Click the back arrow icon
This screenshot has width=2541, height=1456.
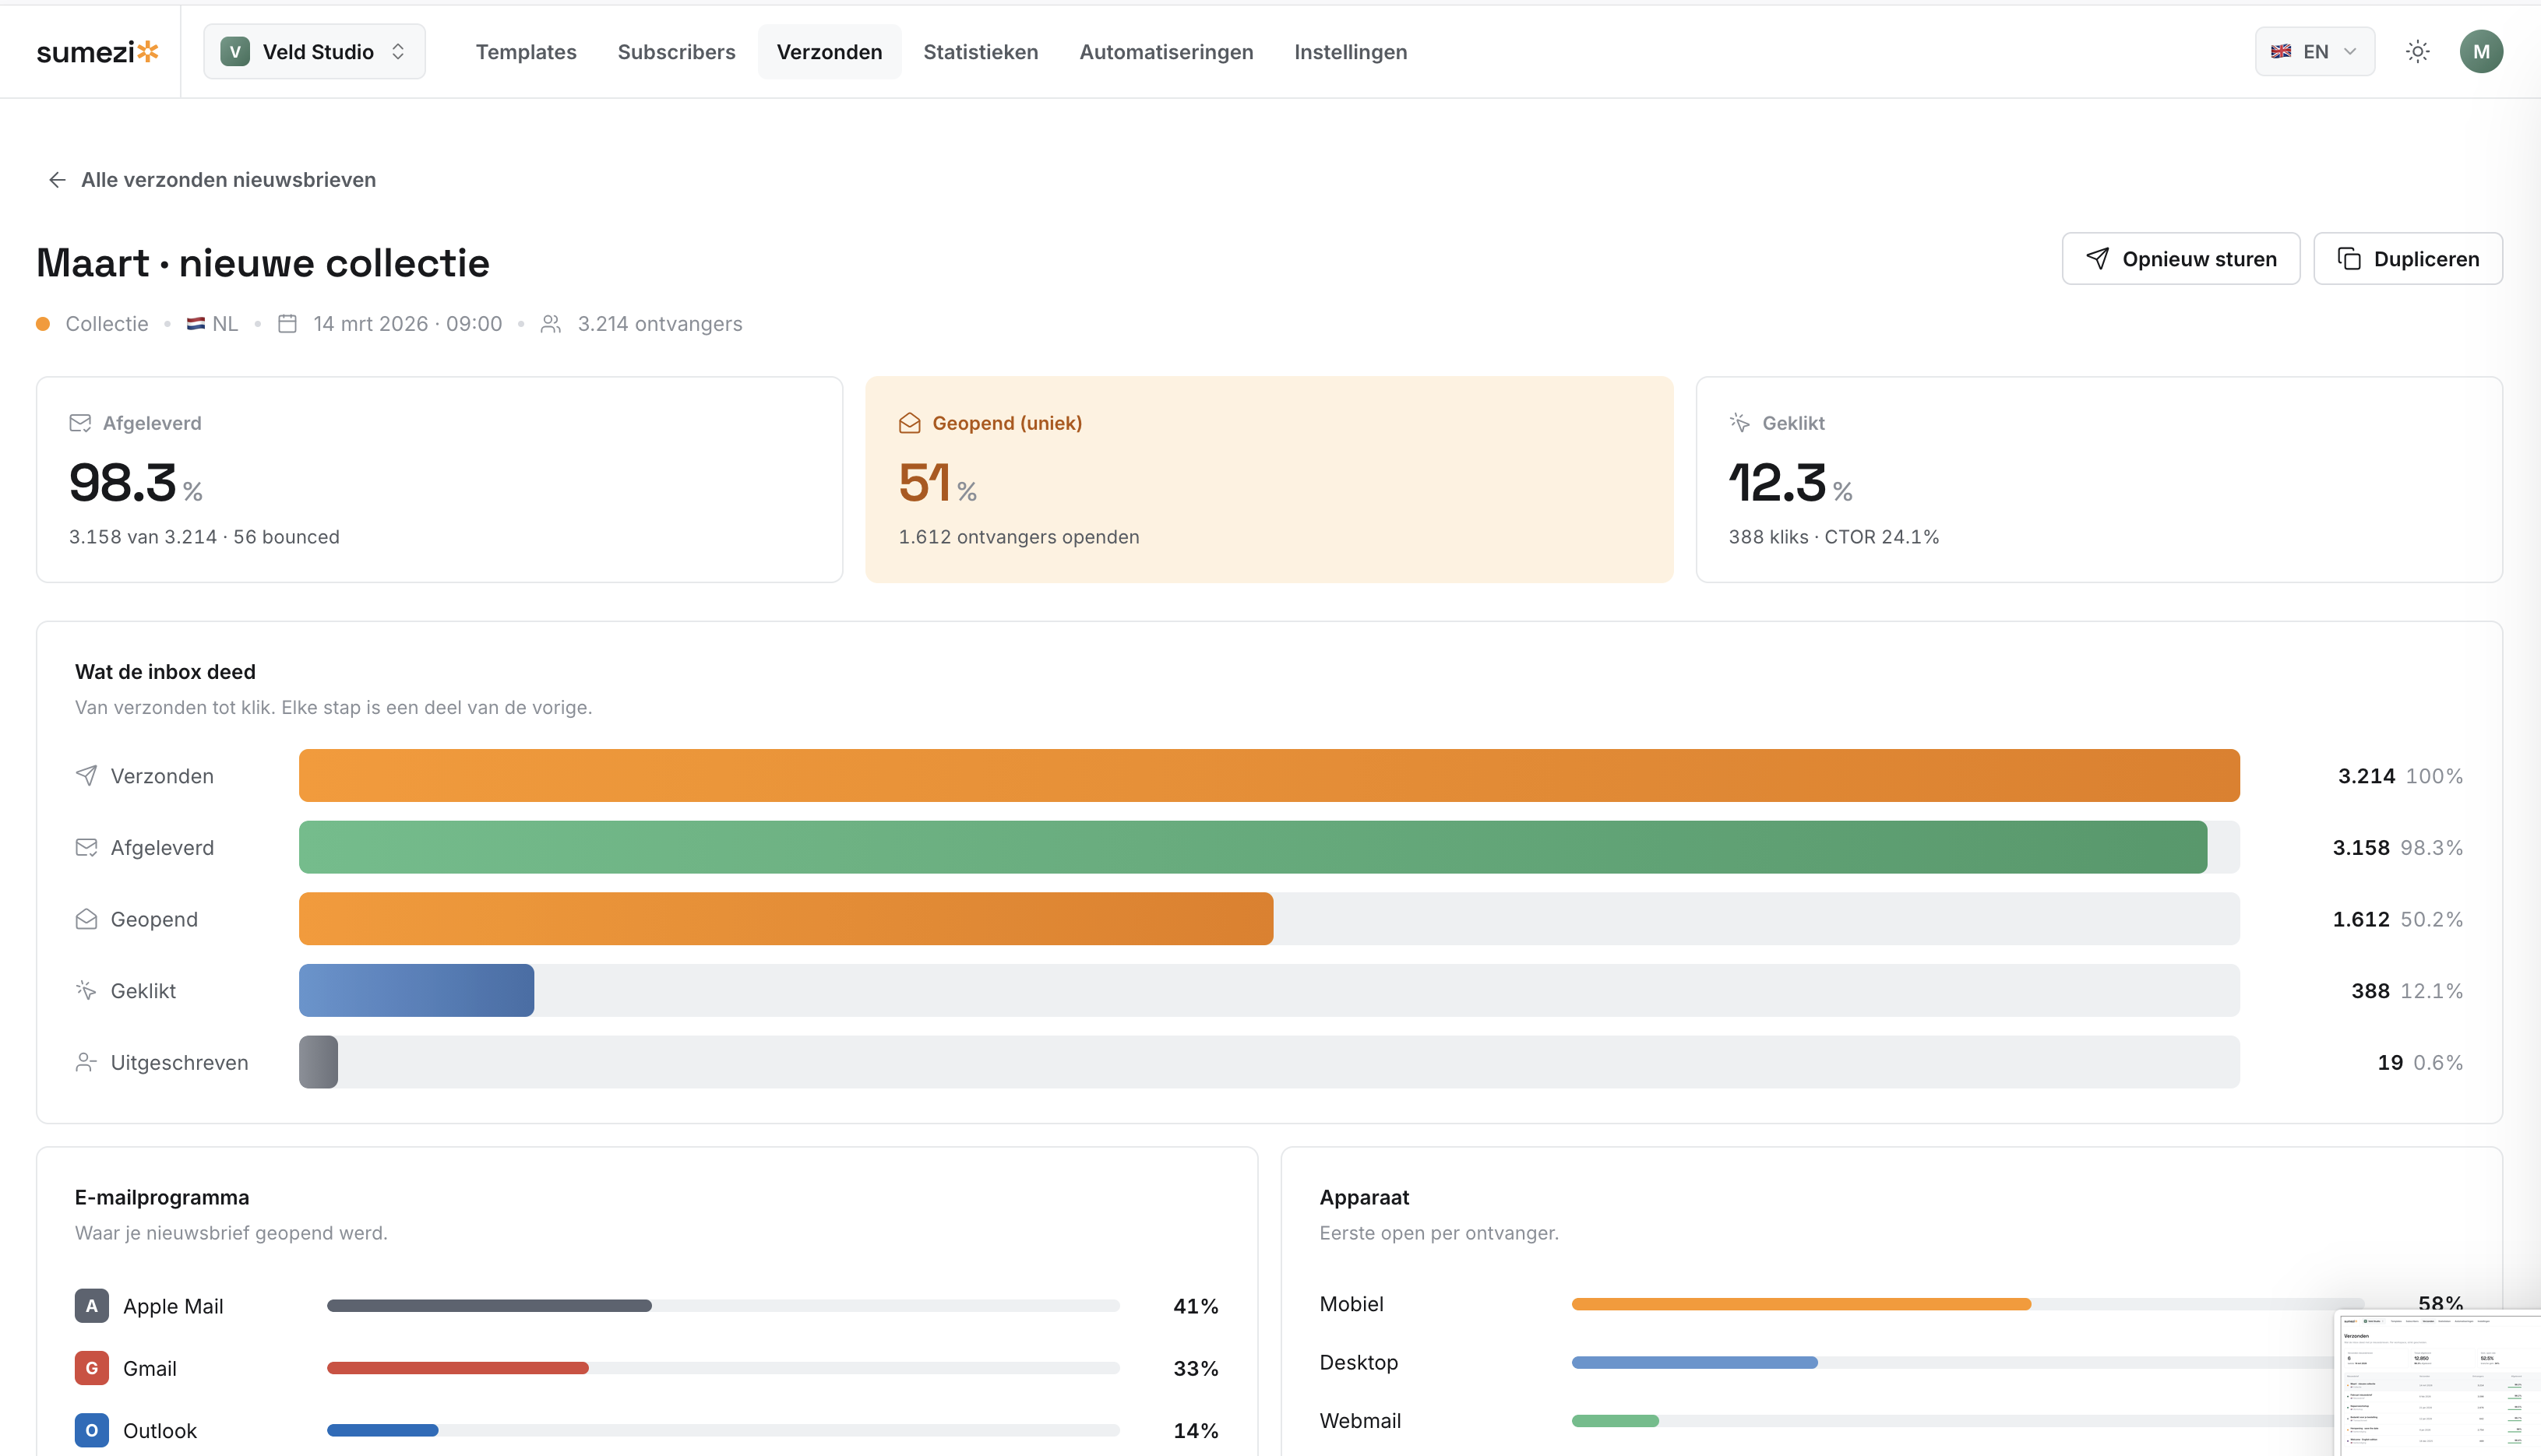pos(57,180)
